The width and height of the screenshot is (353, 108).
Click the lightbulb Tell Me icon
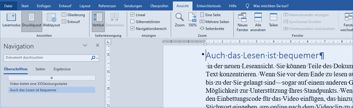coord(247,6)
